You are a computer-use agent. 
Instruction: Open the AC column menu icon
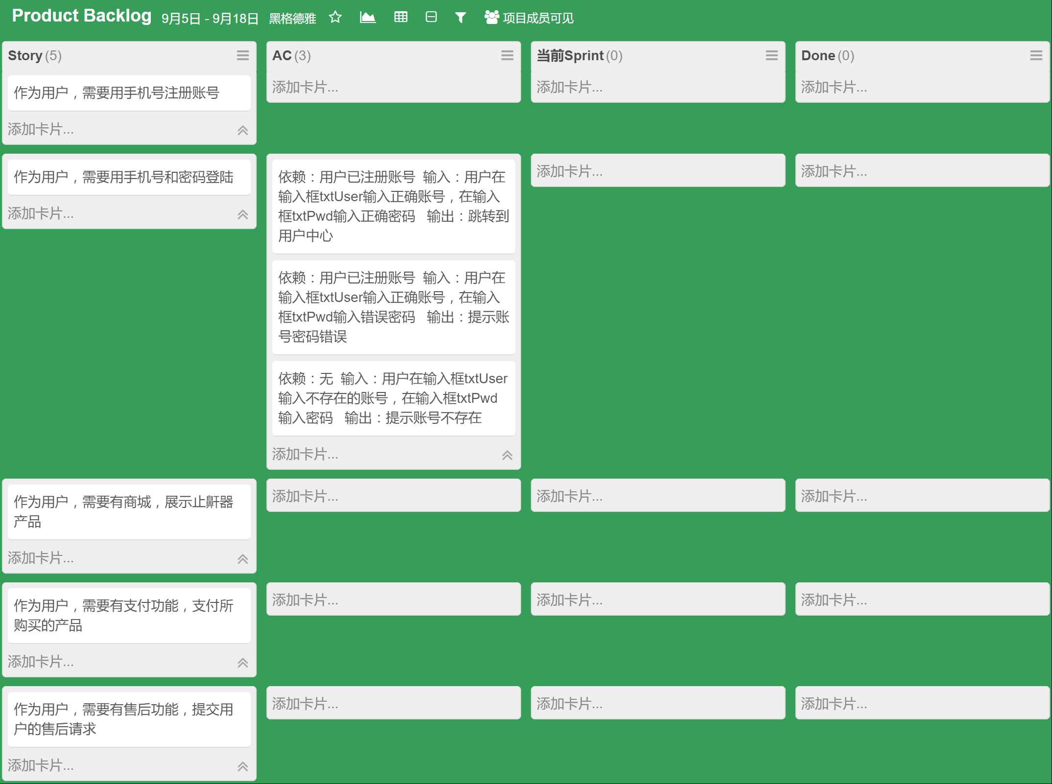click(507, 55)
